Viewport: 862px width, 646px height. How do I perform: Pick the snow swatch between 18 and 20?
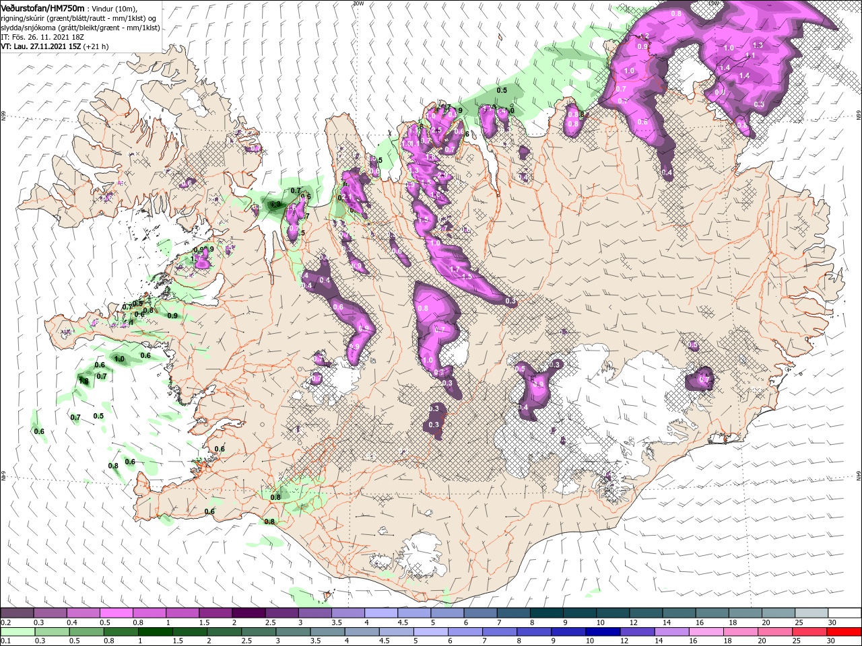tap(746, 612)
